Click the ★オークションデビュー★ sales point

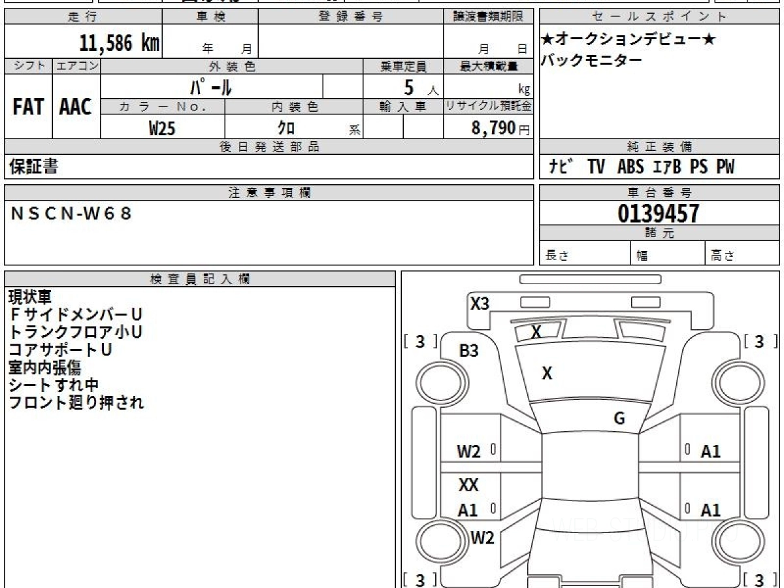[629, 39]
